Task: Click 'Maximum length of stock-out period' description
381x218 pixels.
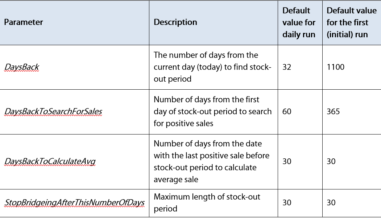Action: pos(207,203)
